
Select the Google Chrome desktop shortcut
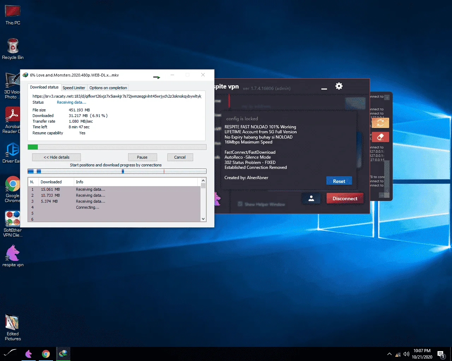tap(13, 189)
